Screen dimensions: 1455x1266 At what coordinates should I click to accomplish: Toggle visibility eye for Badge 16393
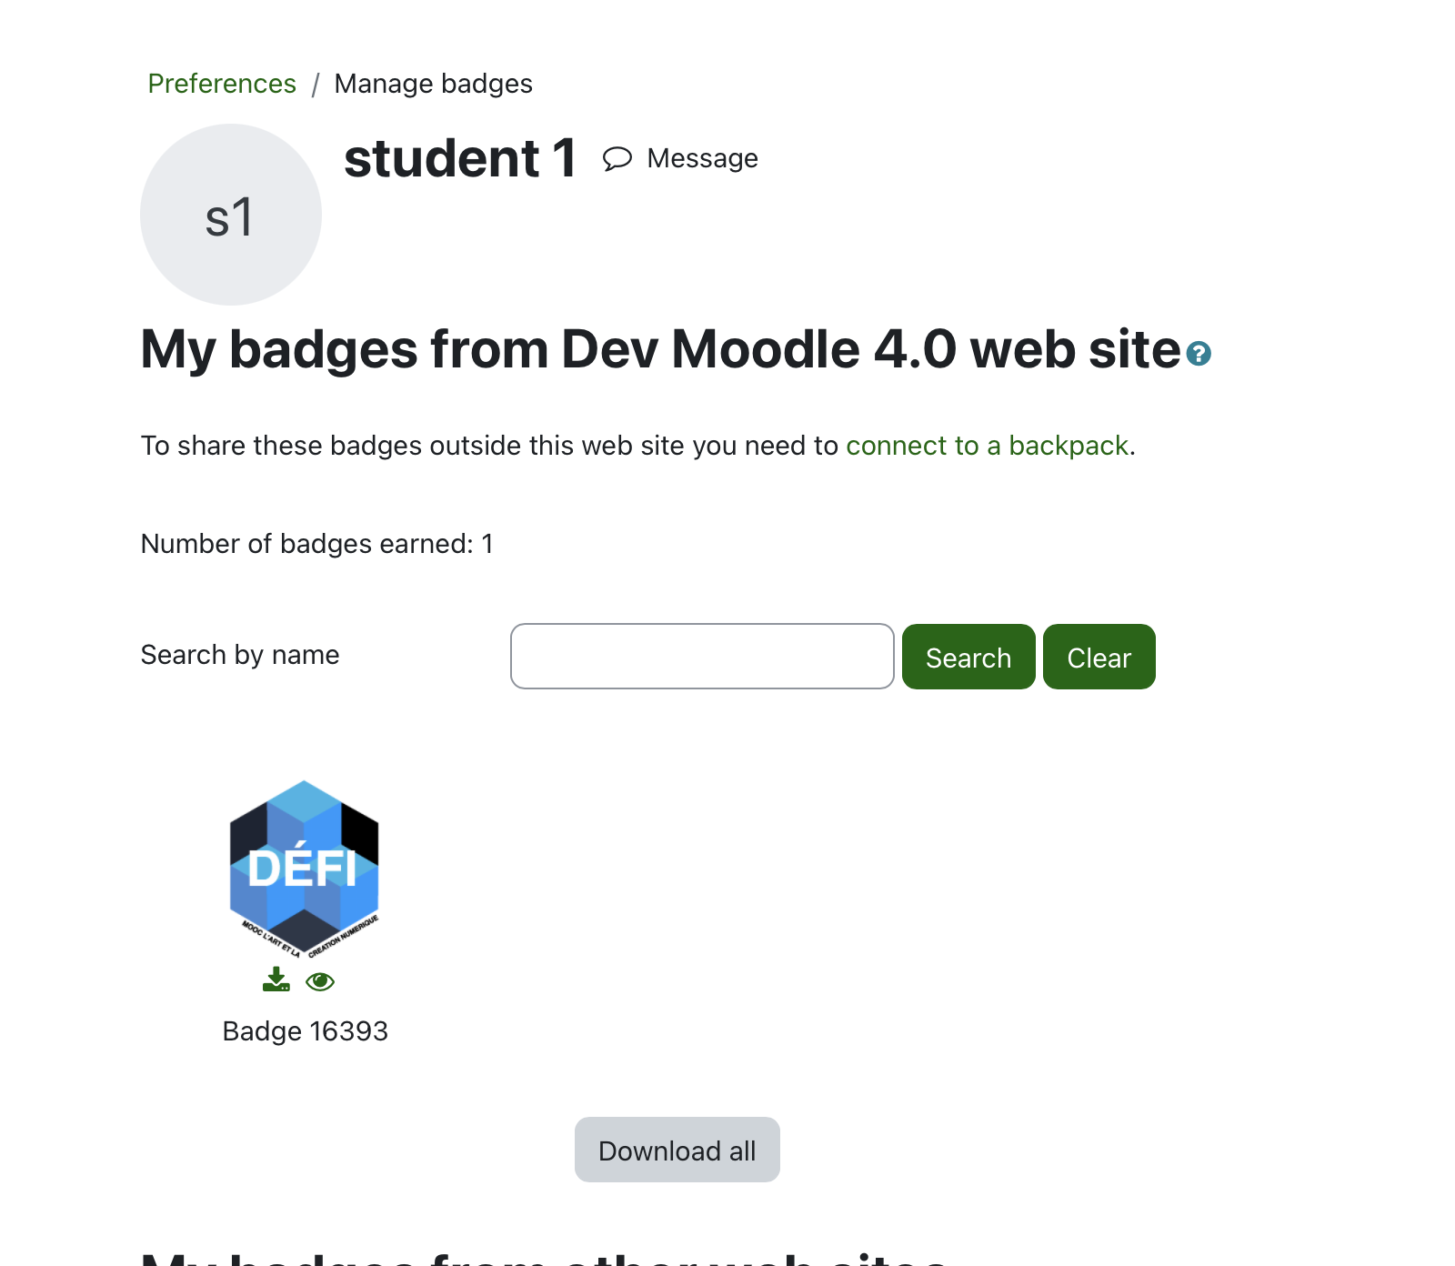click(320, 981)
